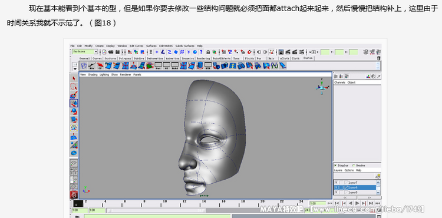This screenshot has height=218, width=442.
Task: Activate the highlighted Move tool in toolbox
Action: (x=74, y=103)
